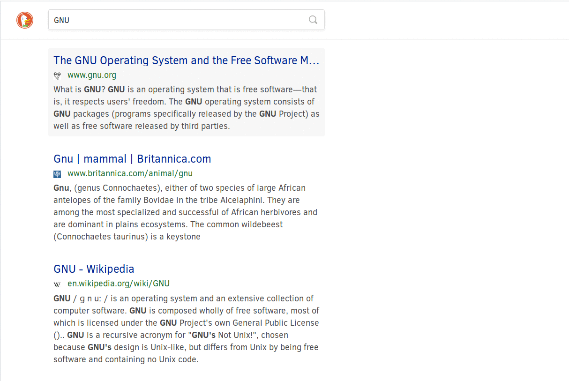The height and width of the screenshot is (381, 569).
Task: Click the line '(Connochaetes taurinus) is a keystone'
Action: tap(127, 237)
